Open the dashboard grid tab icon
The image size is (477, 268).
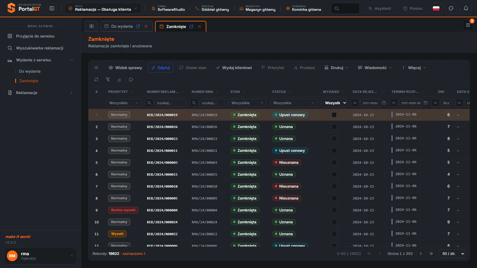click(92, 26)
